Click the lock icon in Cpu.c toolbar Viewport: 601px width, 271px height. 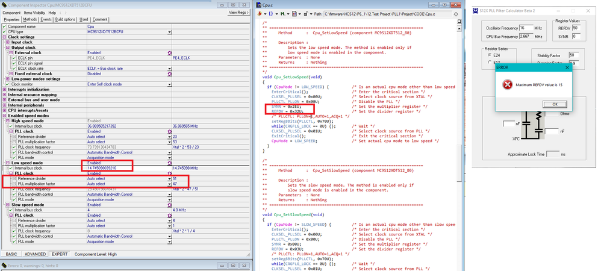click(306, 14)
